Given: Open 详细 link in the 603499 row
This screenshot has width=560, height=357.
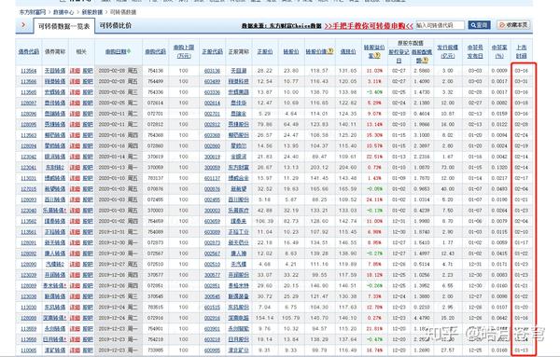Looking at the screenshot, I should click(75, 82).
